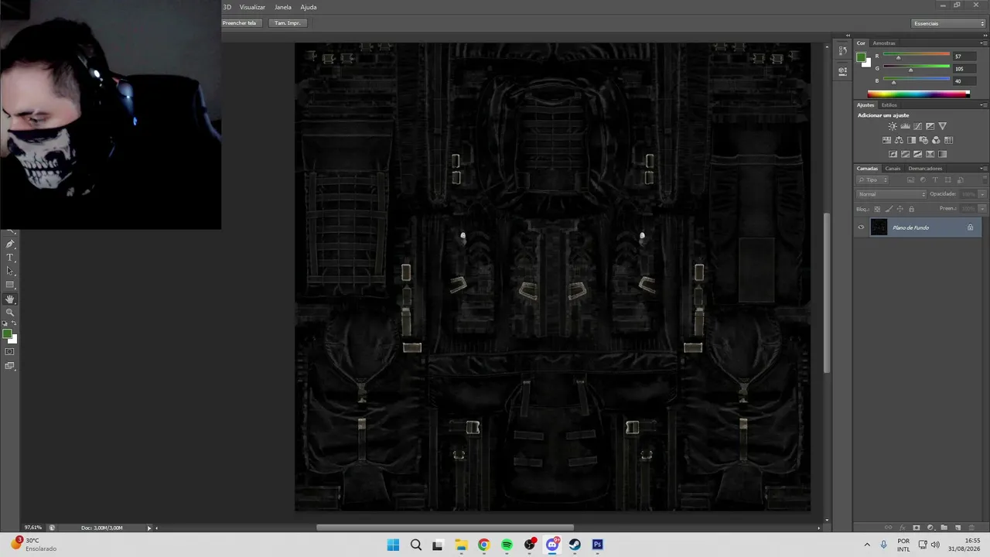Viewport: 990px width, 557px height.
Task: Add an Invert adjustment
Action: tap(893, 154)
